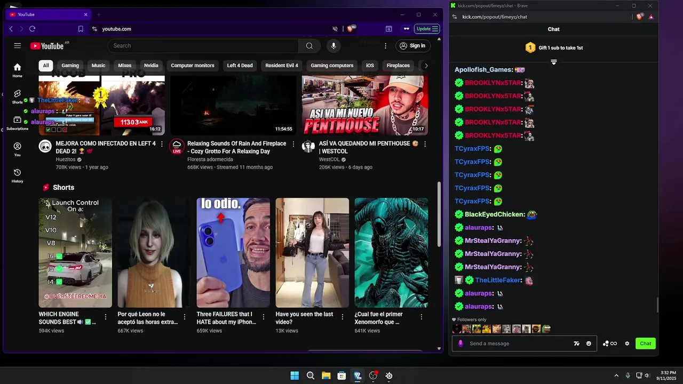The width and height of the screenshot is (683, 384).
Task: Select the All category chip
Action: 46,66
